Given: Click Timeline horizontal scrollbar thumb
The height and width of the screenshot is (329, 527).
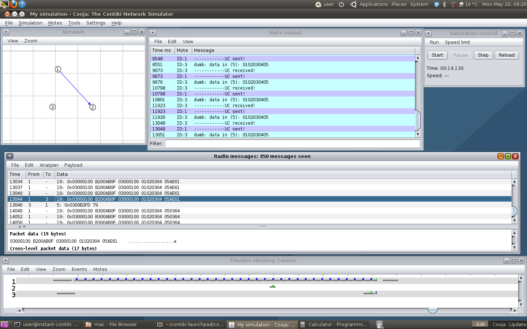Looking at the screenshot, I should click(x=433, y=310).
